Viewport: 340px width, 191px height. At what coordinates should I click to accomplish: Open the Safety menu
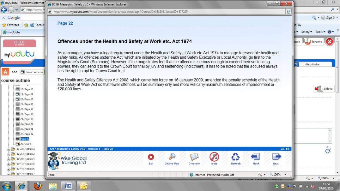(x=307, y=32)
